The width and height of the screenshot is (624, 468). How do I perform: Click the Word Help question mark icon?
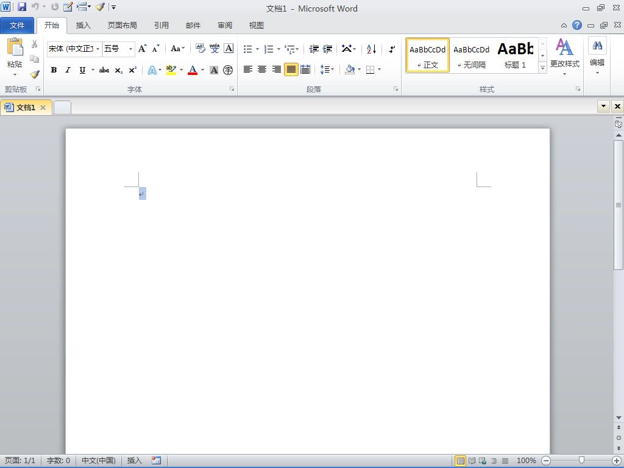point(576,25)
